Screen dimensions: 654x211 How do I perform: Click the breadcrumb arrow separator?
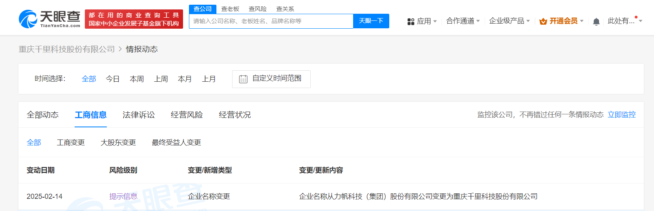tap(120, 49)
